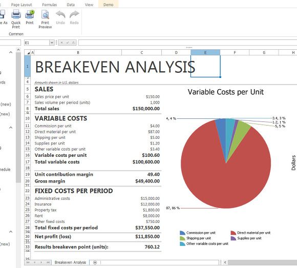Click the formula bar cancel icon
Viewport: 297px width, 268px height.
click(61, 43)
